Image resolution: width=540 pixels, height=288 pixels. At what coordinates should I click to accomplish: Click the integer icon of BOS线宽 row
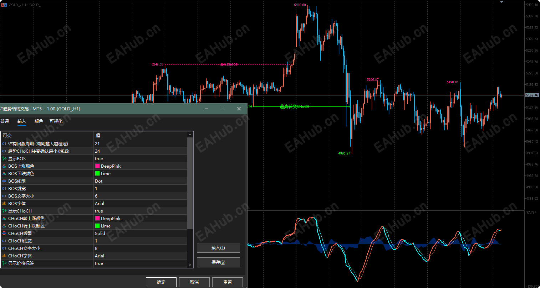(4, 189)
